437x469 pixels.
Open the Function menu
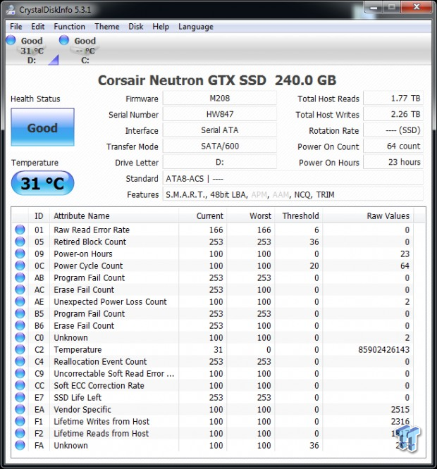[70, 27]
